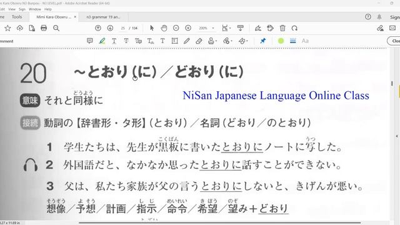Open the Help menu
Viewport: 400px width, 225px height.
coord(48,9)
